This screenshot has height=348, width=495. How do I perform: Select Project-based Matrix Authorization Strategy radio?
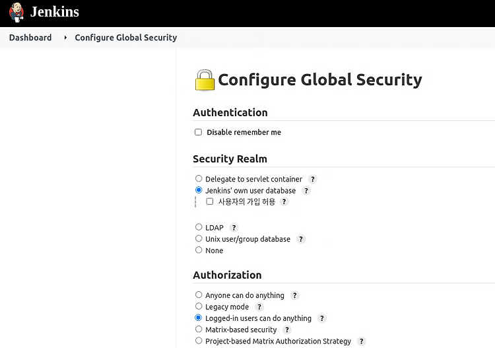point(199,341)
